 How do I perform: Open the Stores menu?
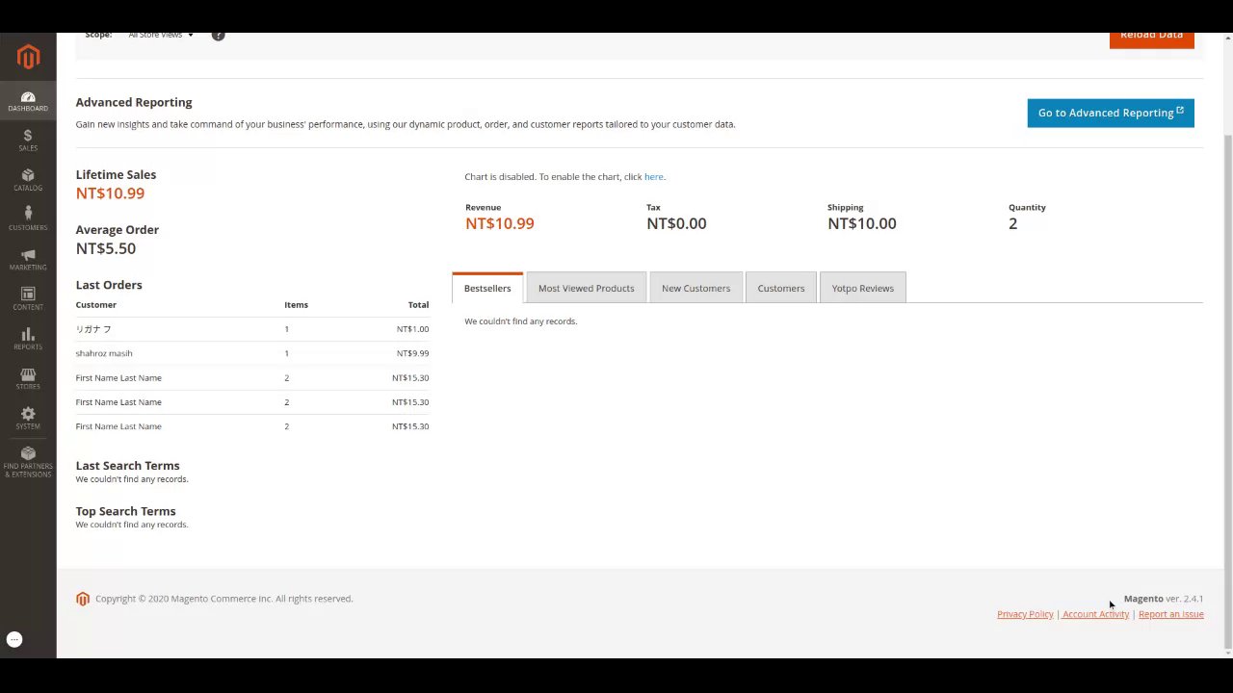coord(28,378)
